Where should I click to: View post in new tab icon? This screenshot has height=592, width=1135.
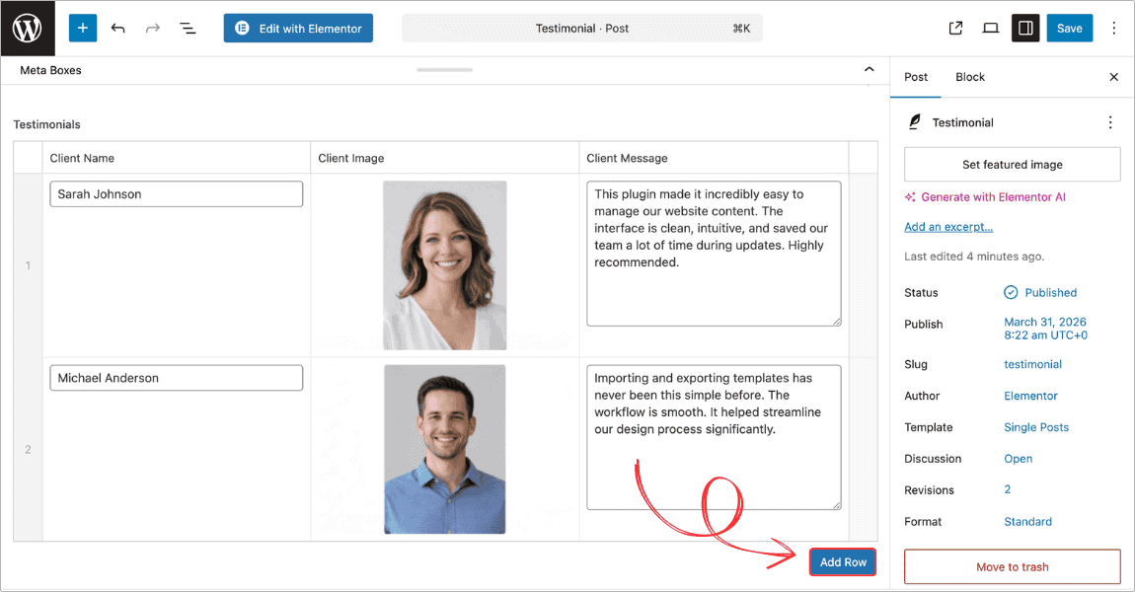click(x=955, y=29)
